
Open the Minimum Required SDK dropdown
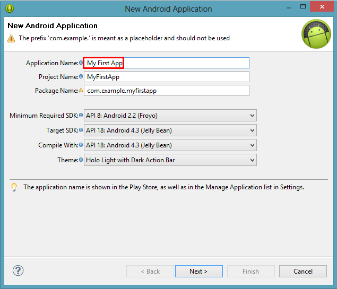coord(170,116)
